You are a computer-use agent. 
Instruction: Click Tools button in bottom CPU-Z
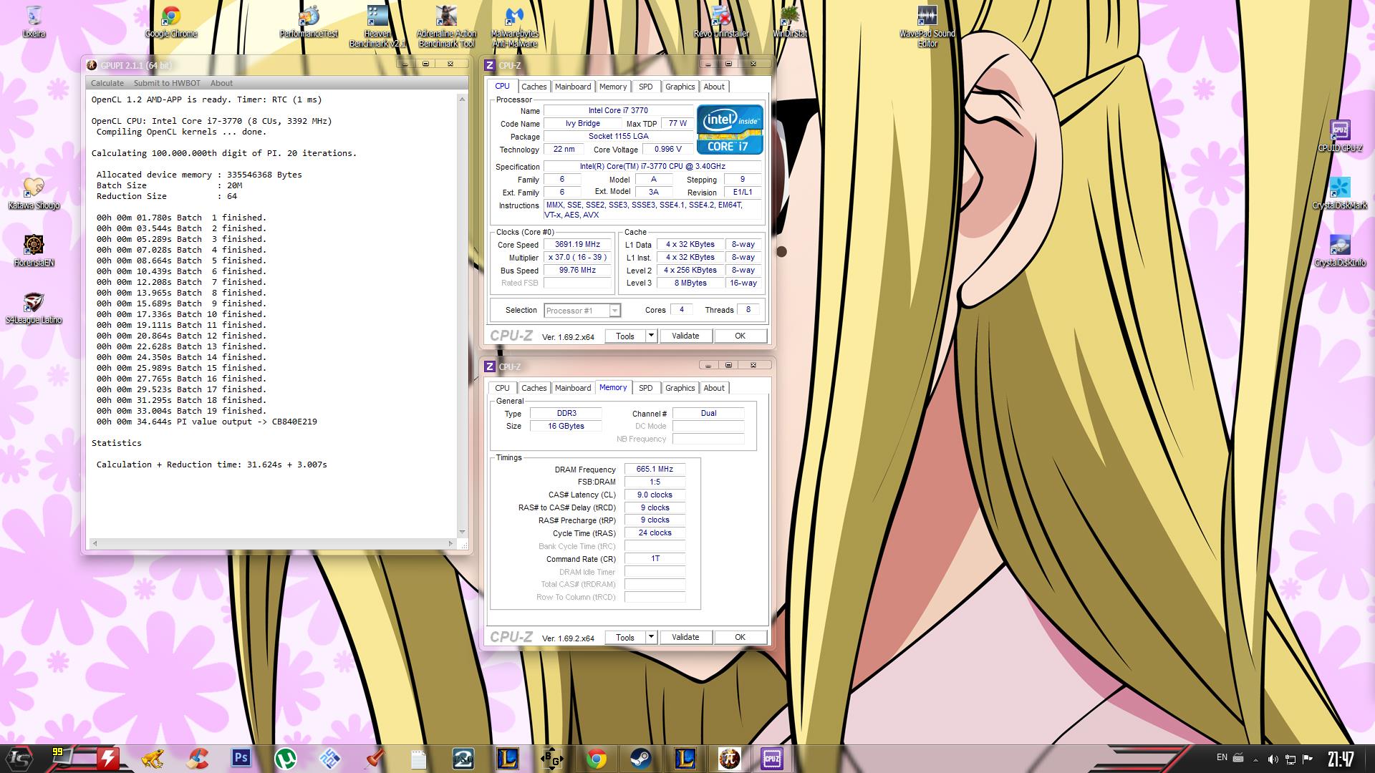tap(625, 637)
